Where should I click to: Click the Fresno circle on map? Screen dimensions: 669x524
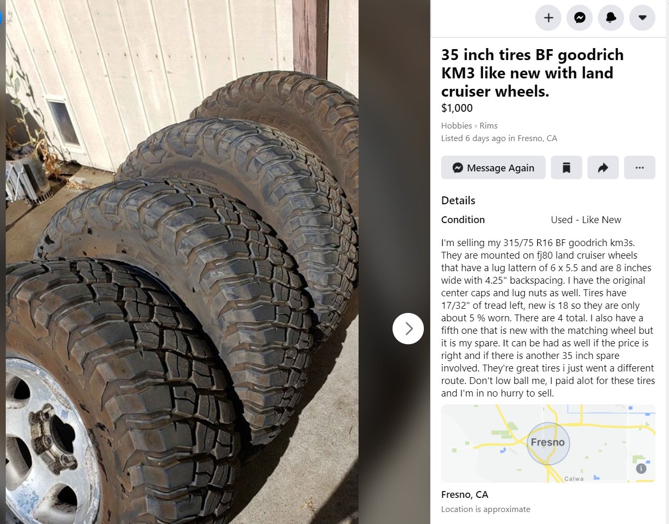click(x=548, y=444)
